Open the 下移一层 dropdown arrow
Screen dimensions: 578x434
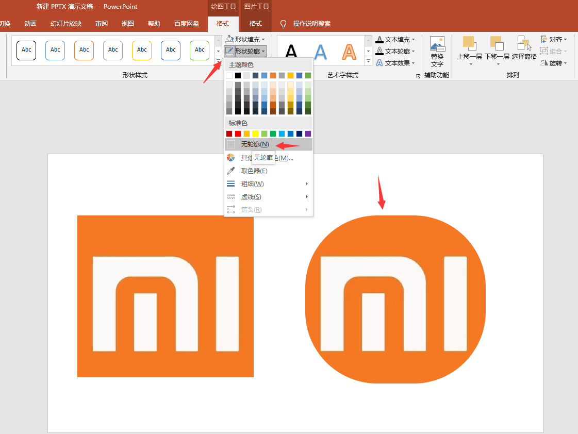[x=498, y=64]
